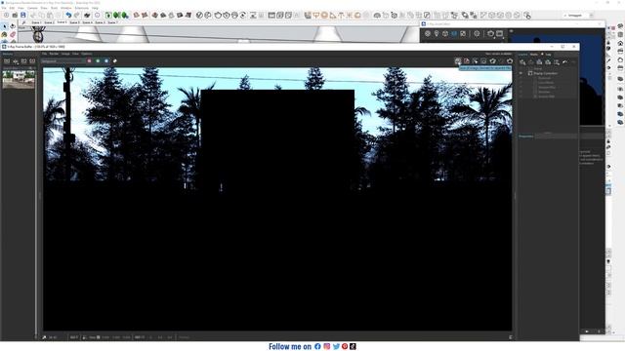Viewport: 625px width, 351px height.
Task: Open Materials tab icon in Asset Editor
Action: (428, 34)
